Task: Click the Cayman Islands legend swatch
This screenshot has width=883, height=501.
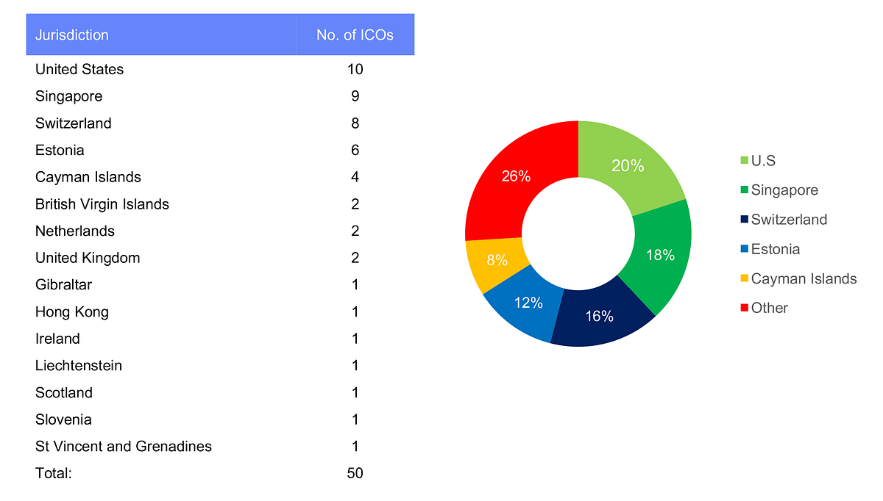Action: tap(745, 278)
